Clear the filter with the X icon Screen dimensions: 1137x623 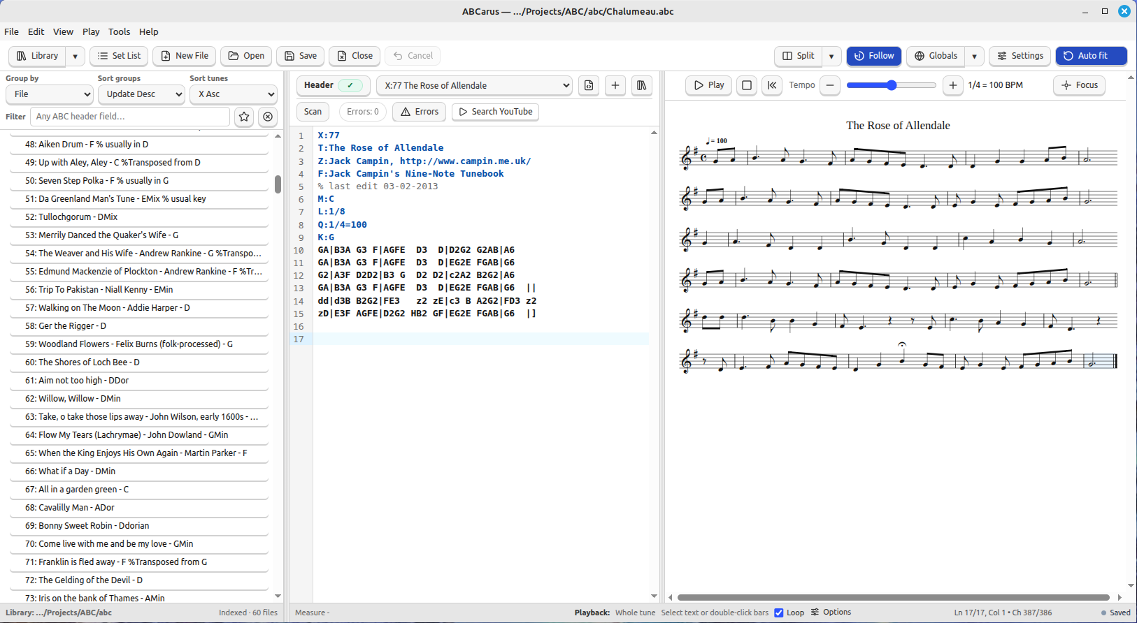268,117
